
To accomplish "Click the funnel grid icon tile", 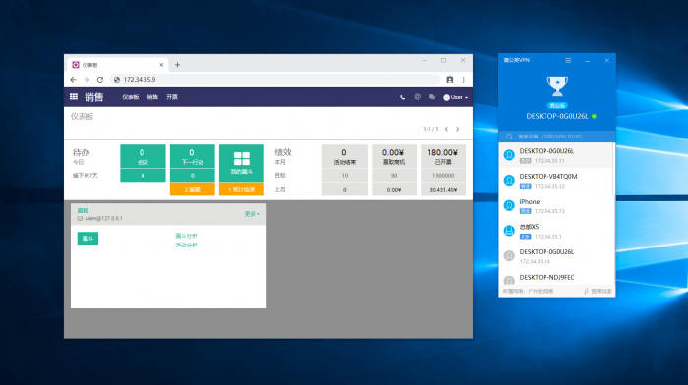I will (x=242, y=163).
